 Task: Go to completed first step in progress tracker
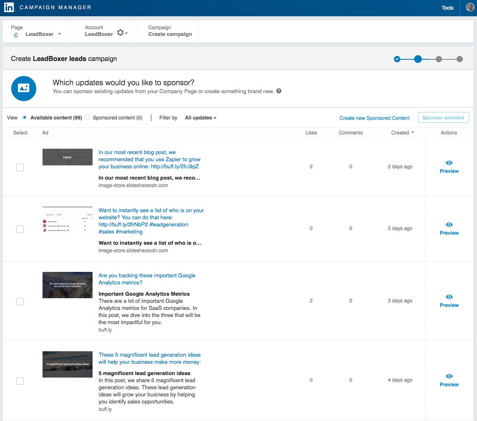tap(397, 59)
